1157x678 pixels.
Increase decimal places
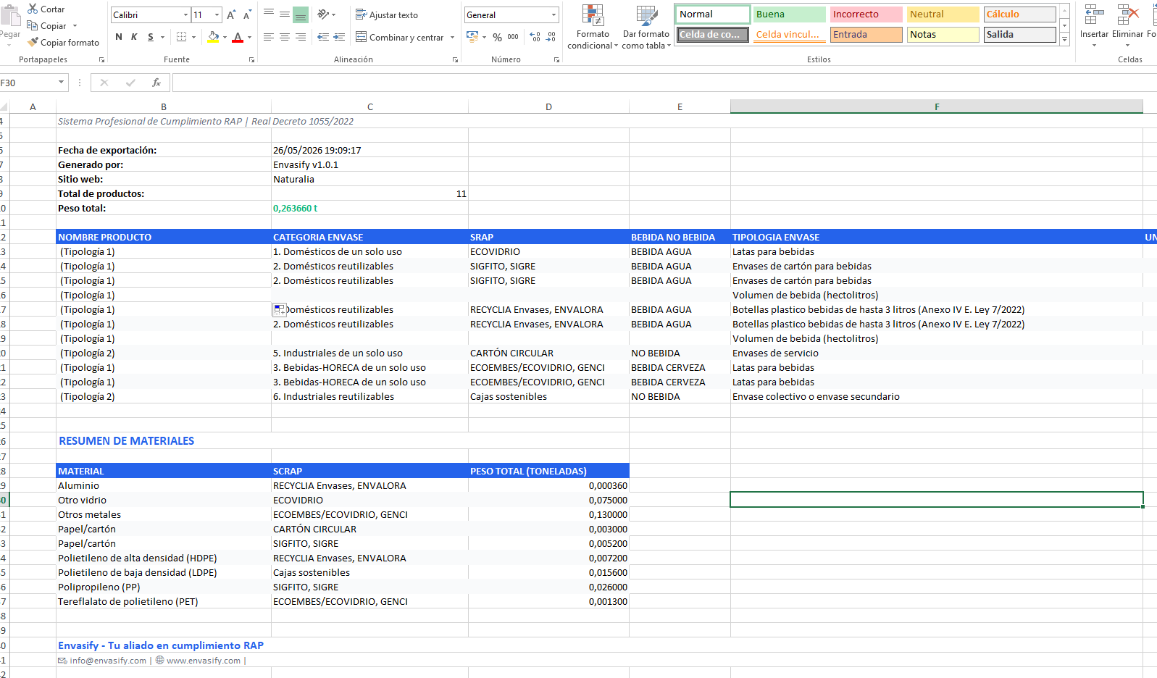pyautogui.click(x=535, y=37)
